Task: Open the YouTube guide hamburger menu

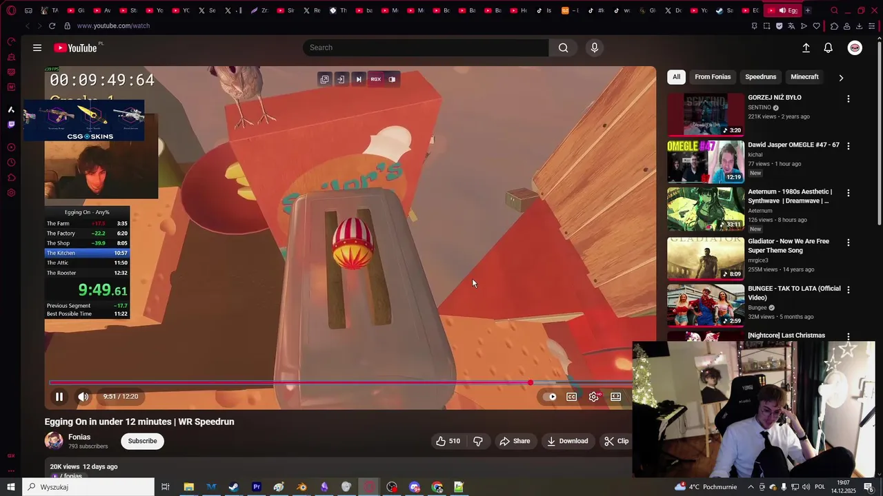Action: pos(37,48)
